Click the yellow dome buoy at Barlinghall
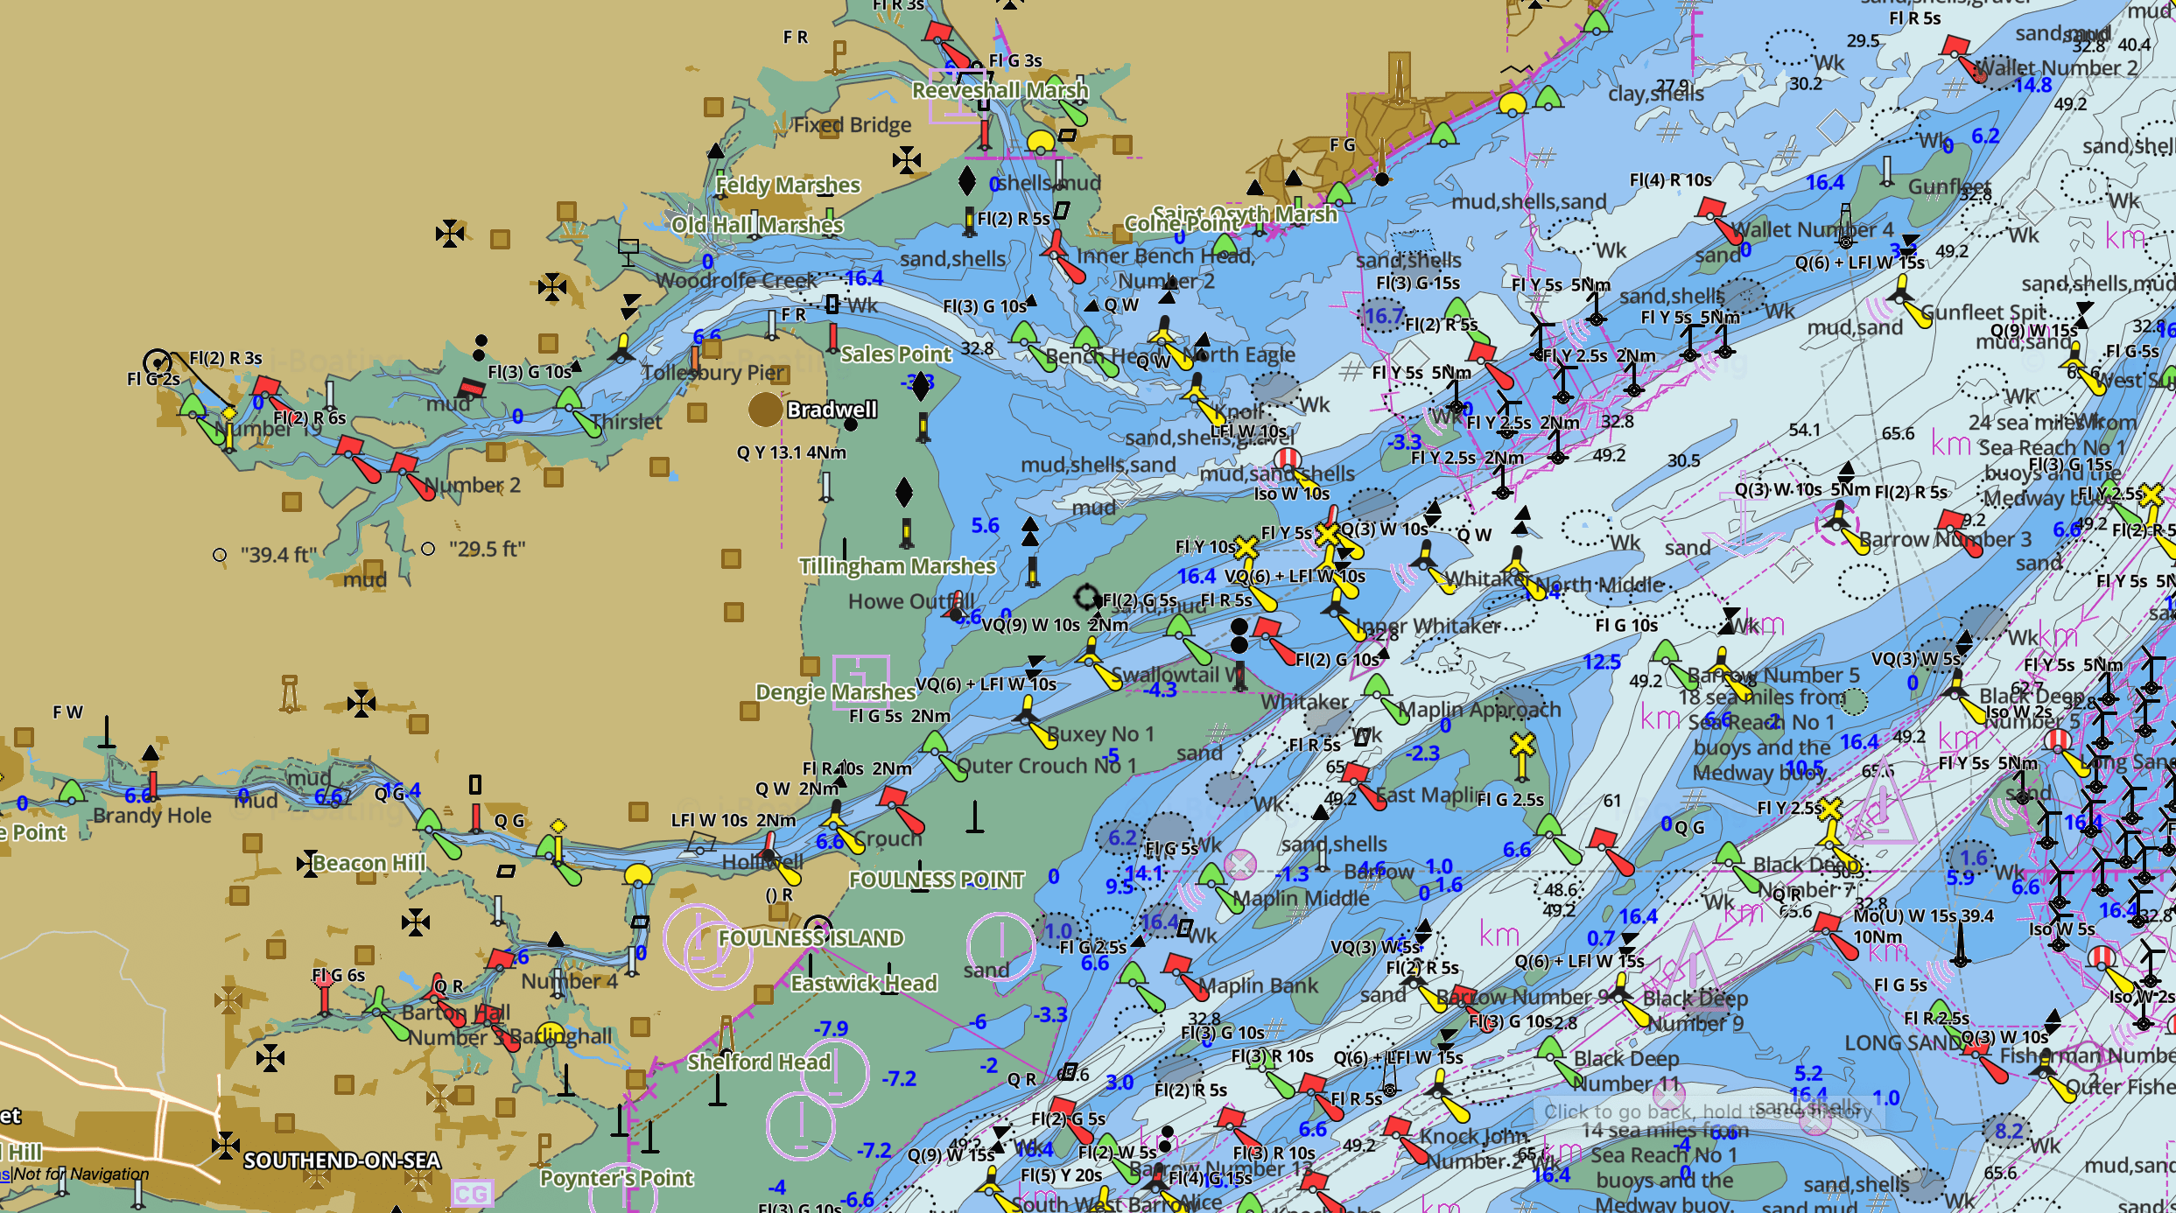Image resolution: width=2176 pixels, height=1213 pixels. pyautogui.click(x=551, y=1033)
